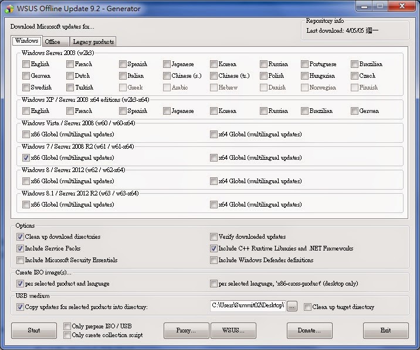
Task: Open the Legacy products tab
Action: coord(93,42)
